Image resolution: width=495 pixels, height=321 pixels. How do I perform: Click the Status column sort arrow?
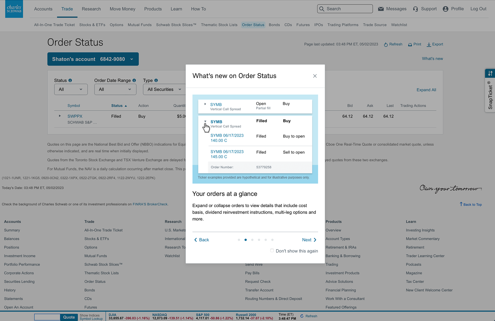coord(126,106)
